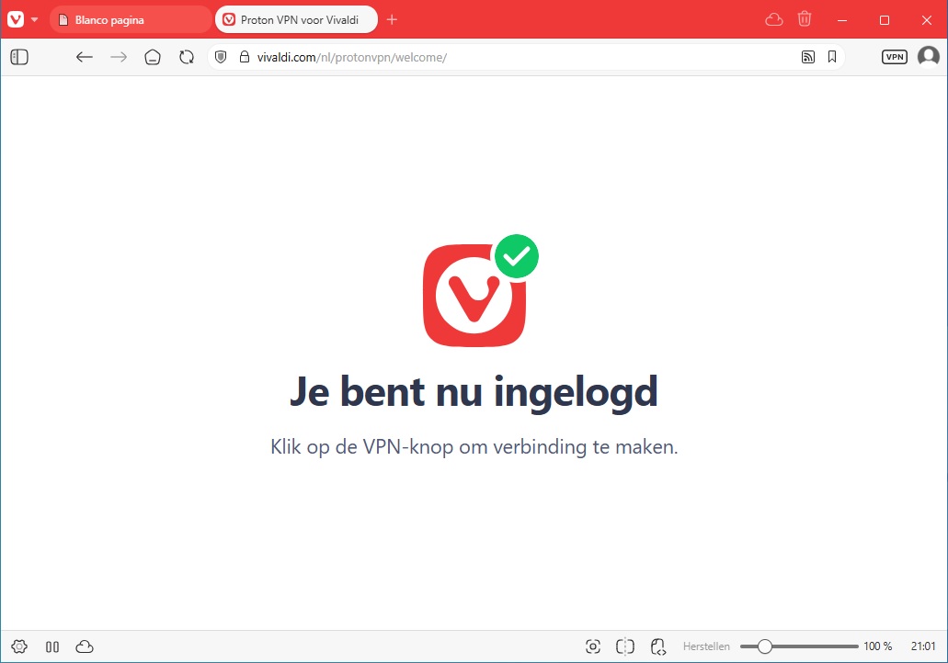
Task: Reload the current page
Action: (x=187, y=57)
